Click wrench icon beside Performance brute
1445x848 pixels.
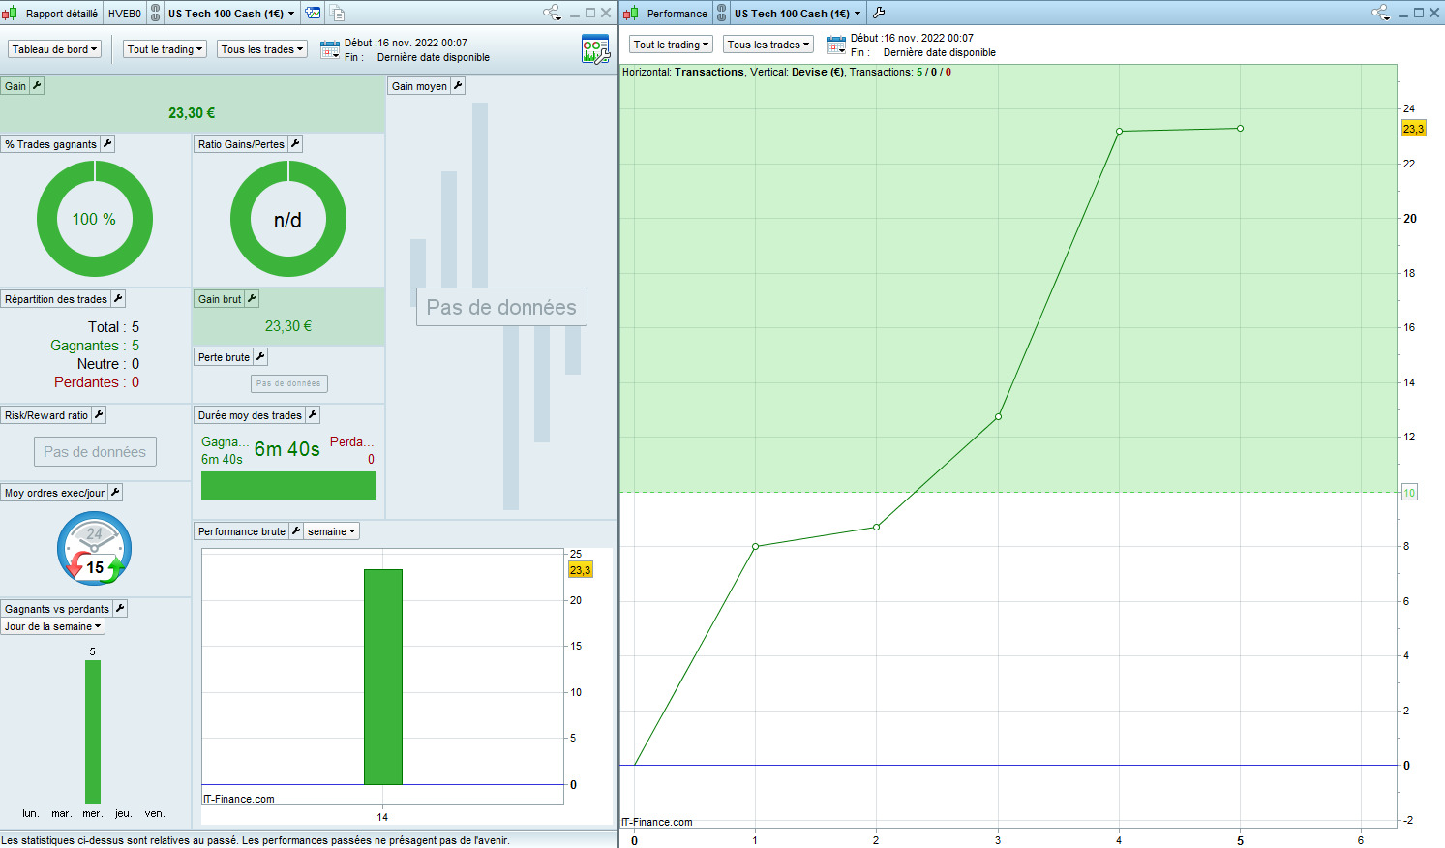(296, 531)
